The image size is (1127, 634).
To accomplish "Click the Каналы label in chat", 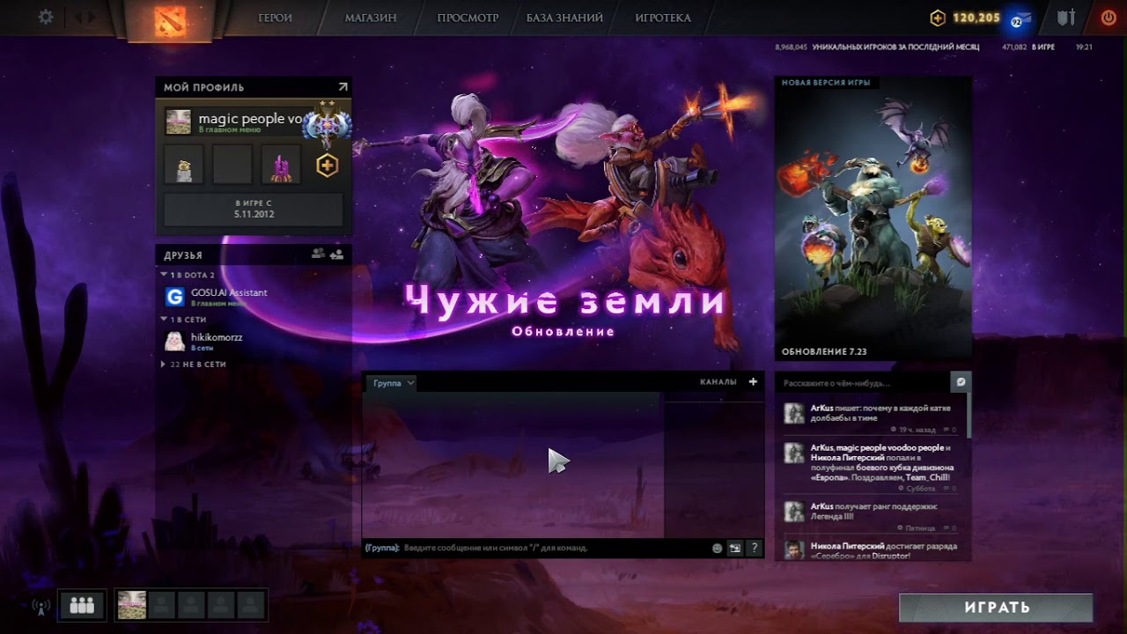I will [718, 382].
